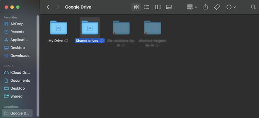This screenshot has height=118, width=259.
Task: Switch to column view in toolbar
Action: point(158,7)
